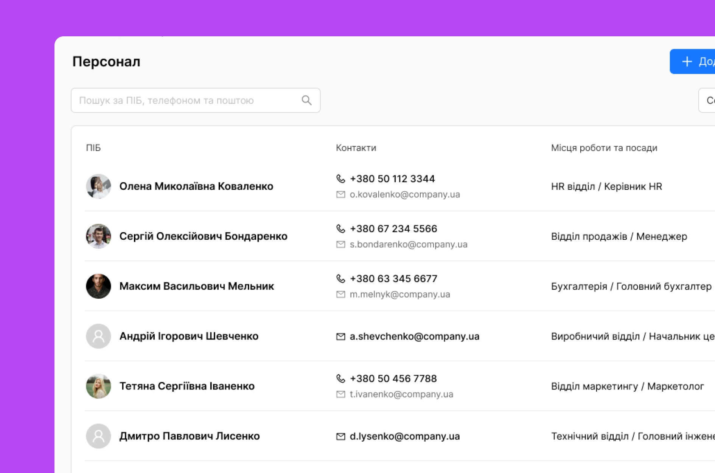Click Відділ продажів / Менеджер cell

pos(619,236)
